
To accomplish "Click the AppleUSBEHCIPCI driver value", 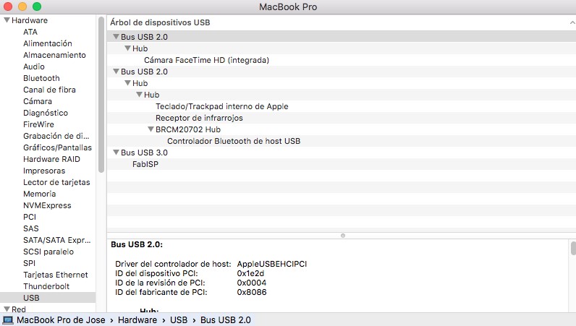I will (272, 264).
